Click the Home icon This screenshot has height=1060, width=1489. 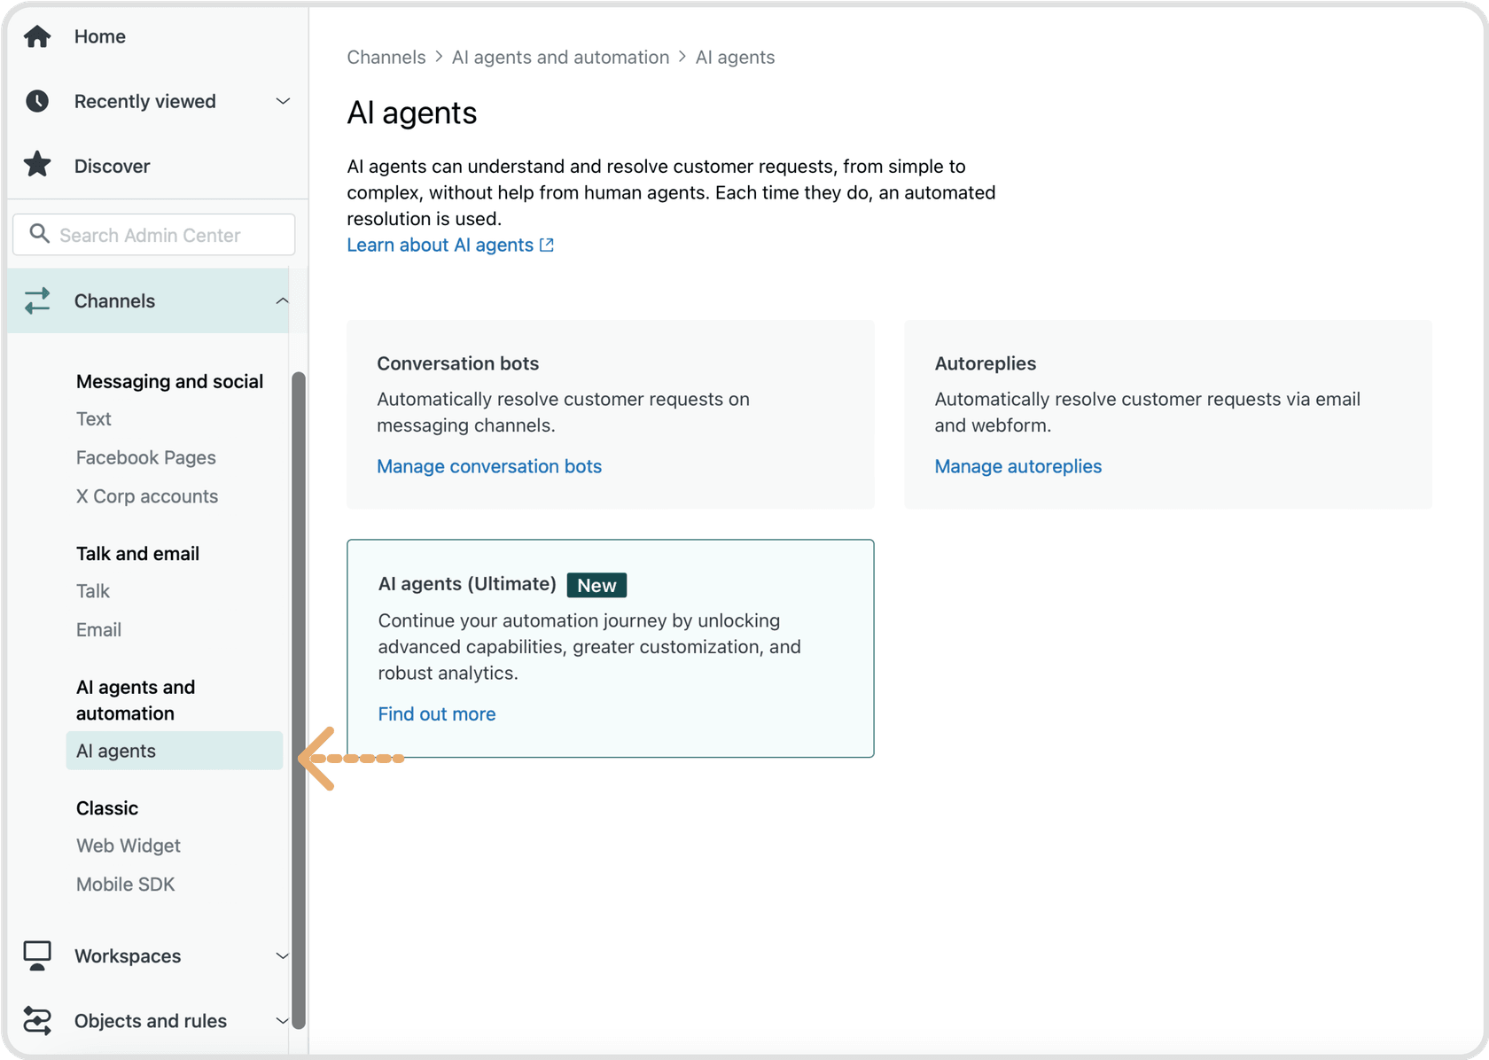[x=37, y=36]
